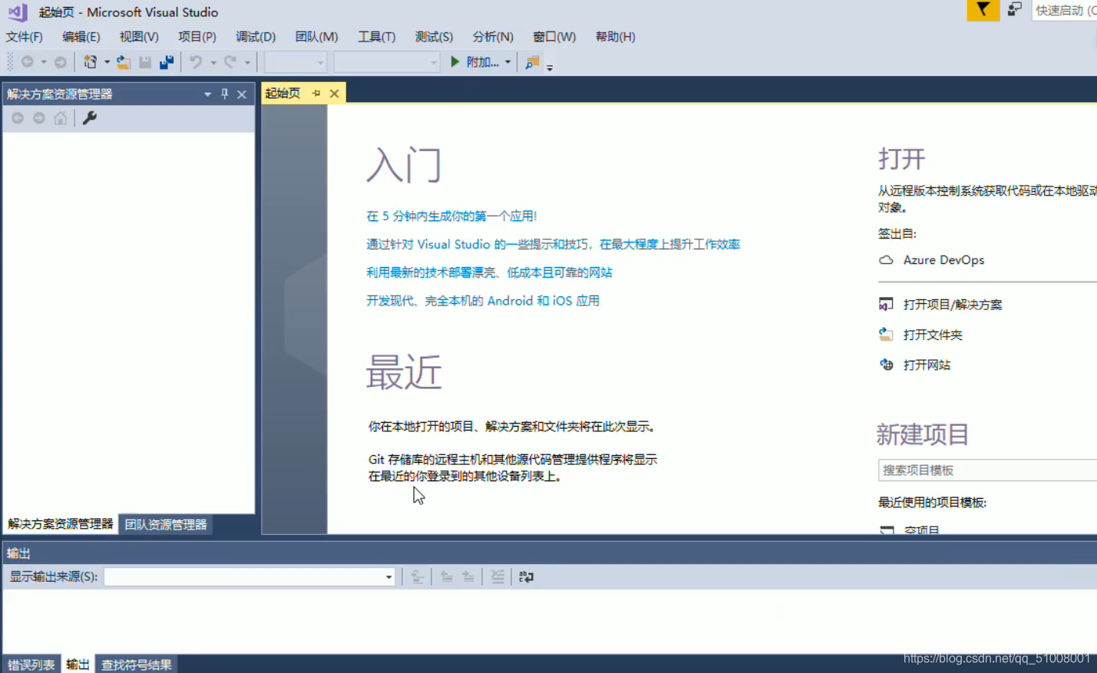Viewport: 1097px width, 673px height.
Task: Expand the Undo history dropdown arrow
Action: tap(214, 62)
